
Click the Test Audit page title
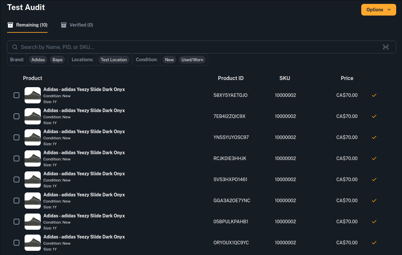26,7
